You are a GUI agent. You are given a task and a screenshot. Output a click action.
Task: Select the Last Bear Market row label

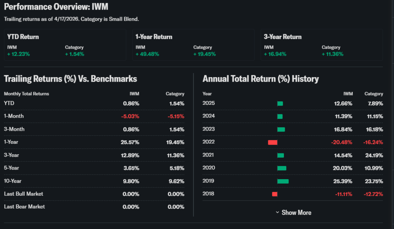(24, 207)
